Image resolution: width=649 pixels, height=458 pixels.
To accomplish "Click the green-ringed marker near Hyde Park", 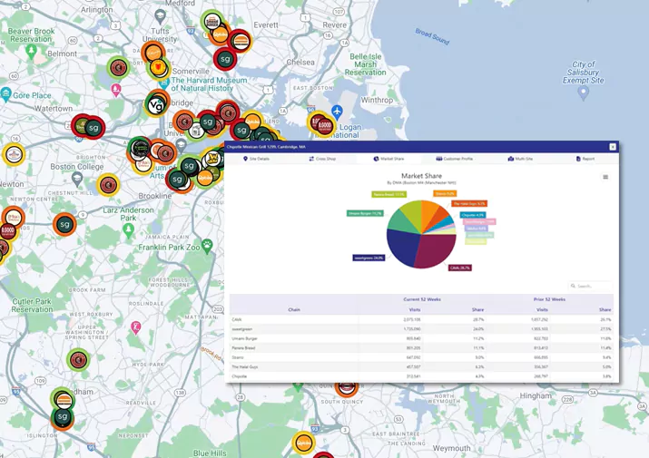I will (78, 360).
